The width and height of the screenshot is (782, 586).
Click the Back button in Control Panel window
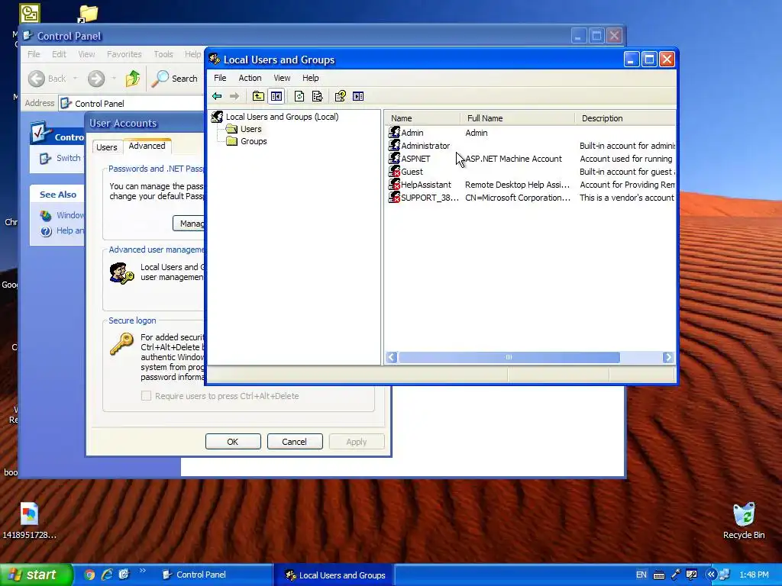point(47,79)
